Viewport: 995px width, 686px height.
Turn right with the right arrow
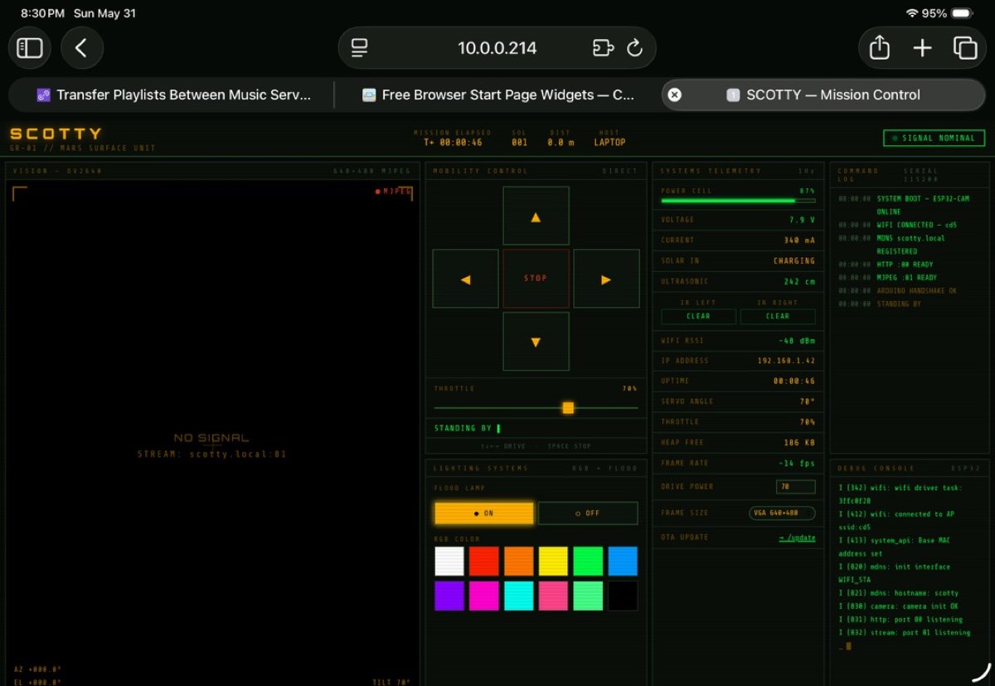tap(606, 279)
